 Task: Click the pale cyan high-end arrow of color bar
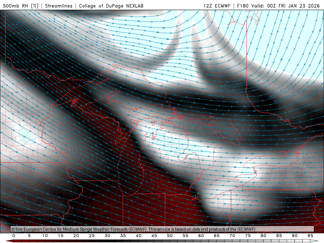coord(314,241)
